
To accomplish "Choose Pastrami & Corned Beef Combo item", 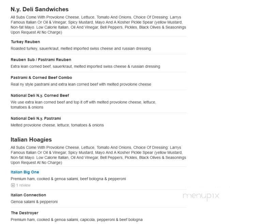I will click(x=41, y=78).
